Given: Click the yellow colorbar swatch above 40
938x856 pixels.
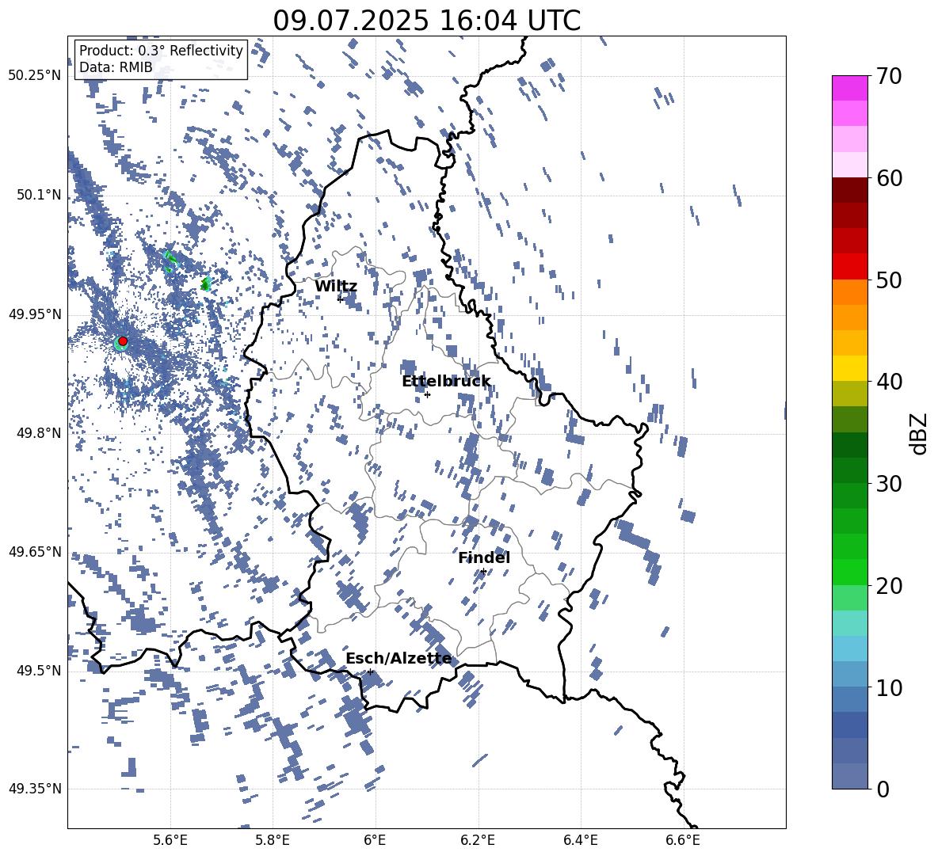Looking at the screenshot, I should coord(849,368).
